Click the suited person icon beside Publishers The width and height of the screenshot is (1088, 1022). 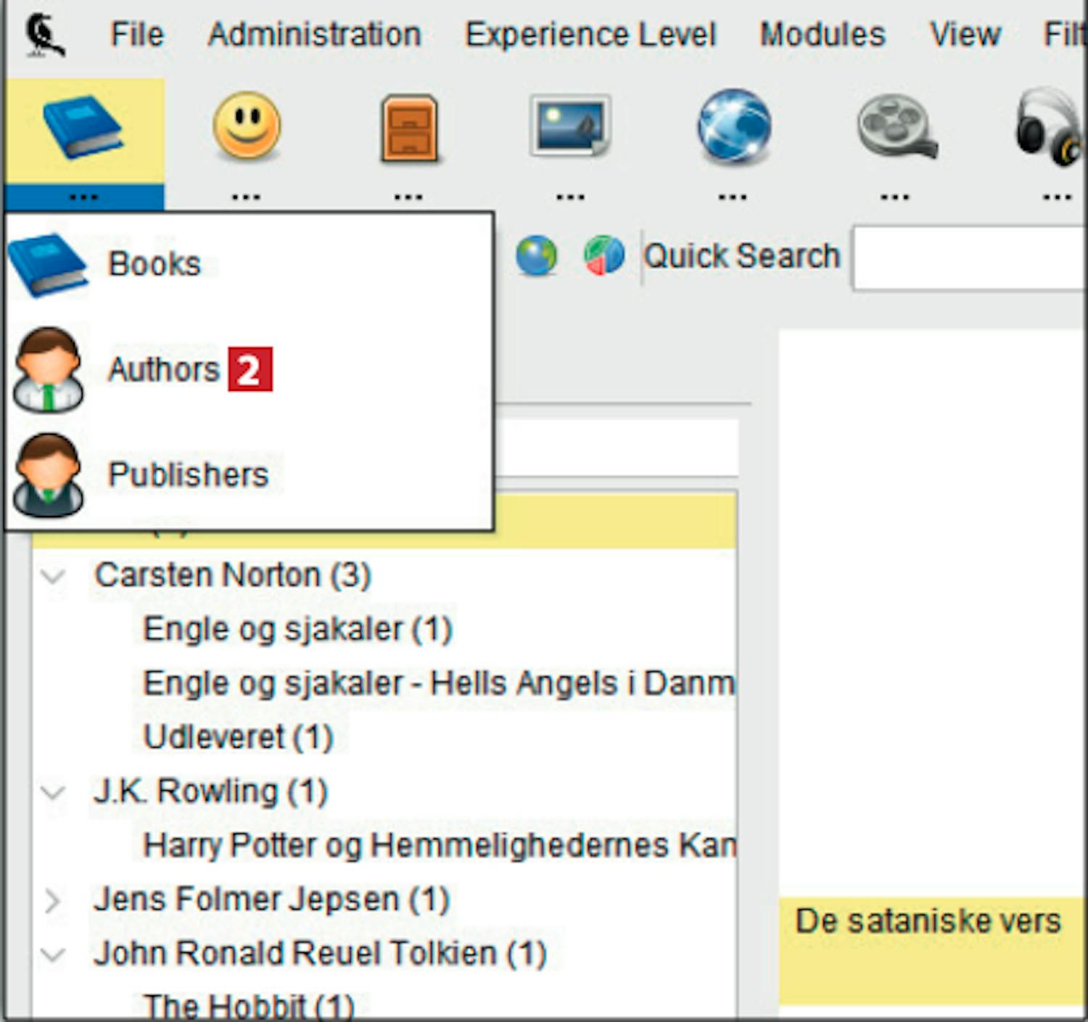pyautogui.click(x=49, y=475)
